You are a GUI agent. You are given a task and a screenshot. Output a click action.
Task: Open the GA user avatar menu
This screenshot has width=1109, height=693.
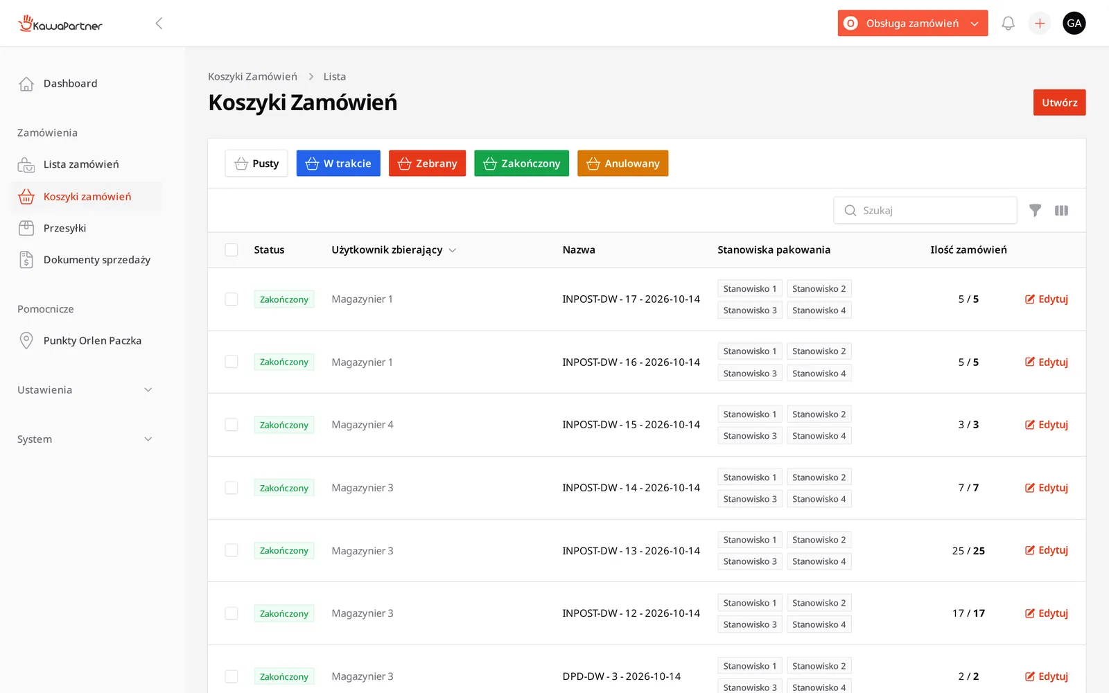click(x=1074, y=24)
